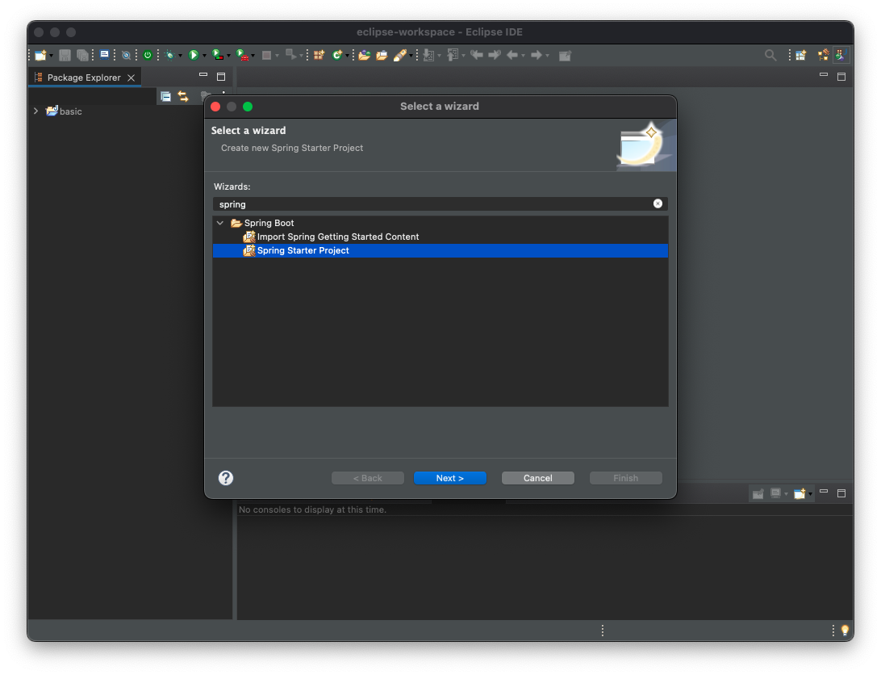Click the lightbulb tip icon in status bar
Image resolution: width=881 pixels, height=675 pixels.
pos(845,631)
